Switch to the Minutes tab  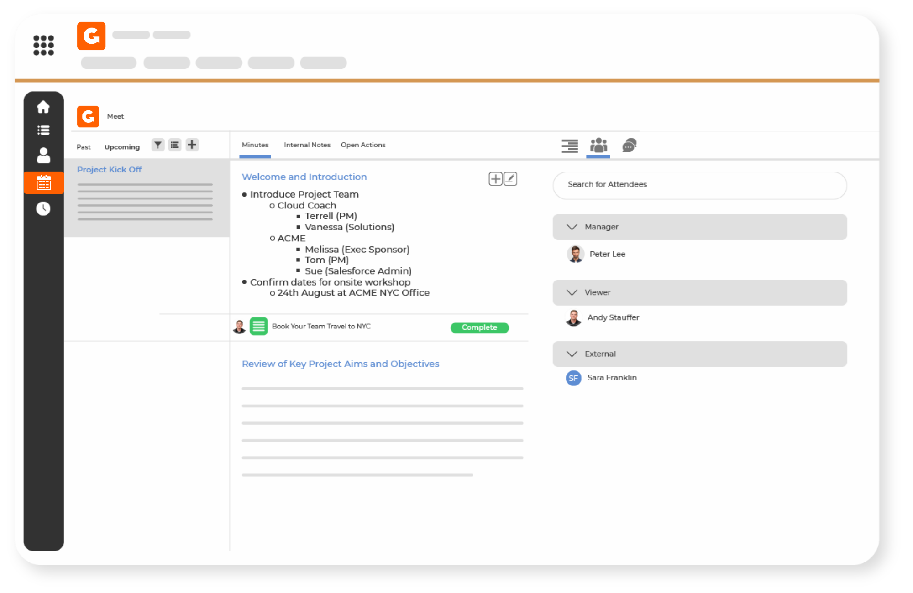point(255,145)
